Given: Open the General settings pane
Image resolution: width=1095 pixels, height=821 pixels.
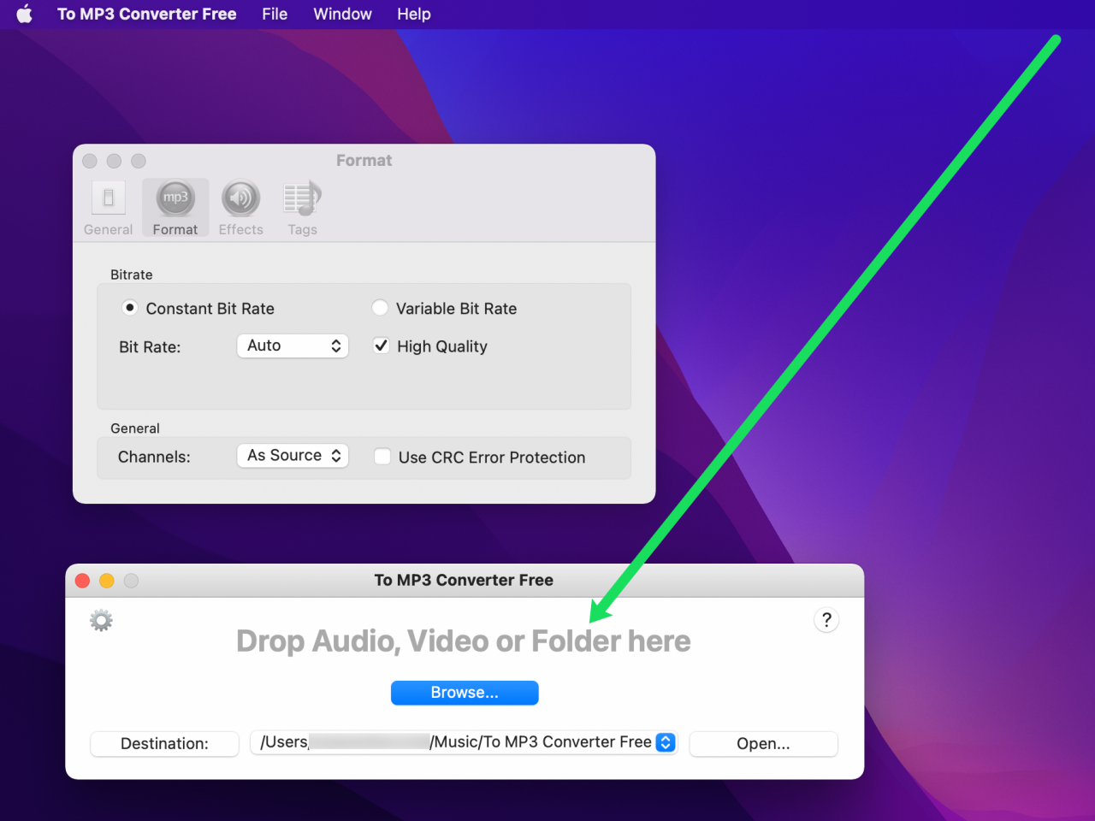Looking at the screenshot, I should point(108,207).
